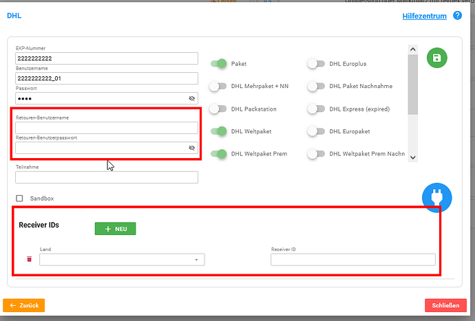Focus the EKP-Nummer input field
Image resolution: width=475 pixels, height=321 pixels.
107,58
